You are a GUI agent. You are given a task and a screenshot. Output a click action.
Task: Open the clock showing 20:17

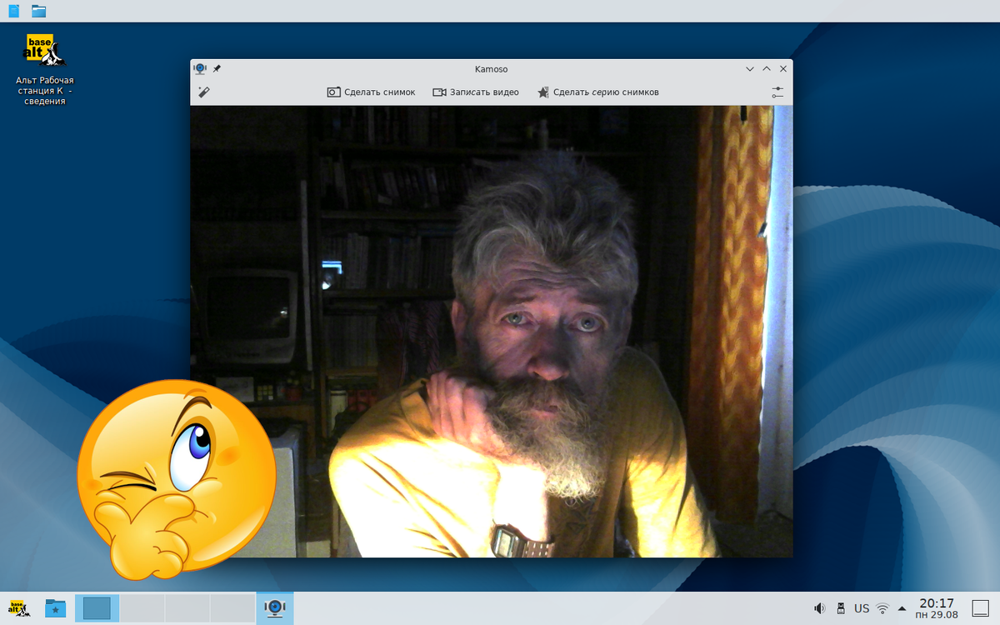coord(936,608)
